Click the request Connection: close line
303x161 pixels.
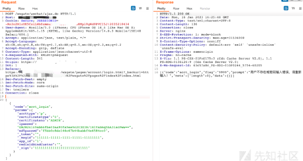(22, 93)
